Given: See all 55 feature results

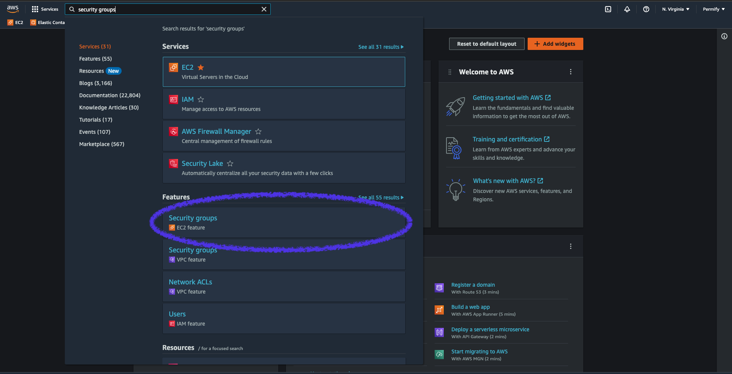Looking at the screenshot, I should pos(381,197).
